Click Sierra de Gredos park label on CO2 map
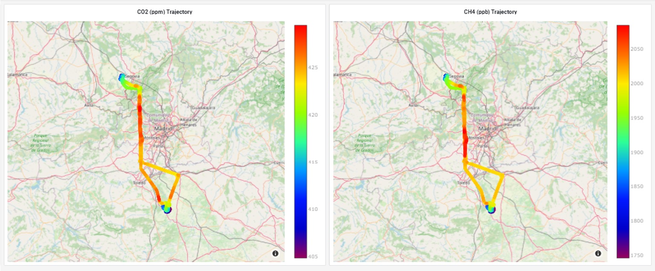The width and height of the screenshot is (655, 271). tap(41, 143)
